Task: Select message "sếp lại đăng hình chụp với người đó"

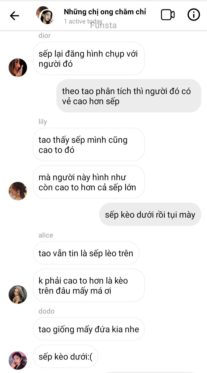Action: coord(89,58)
